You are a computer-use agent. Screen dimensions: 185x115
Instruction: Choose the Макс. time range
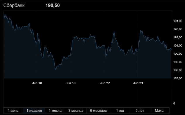pyautogui.click(x=160, y=111)
